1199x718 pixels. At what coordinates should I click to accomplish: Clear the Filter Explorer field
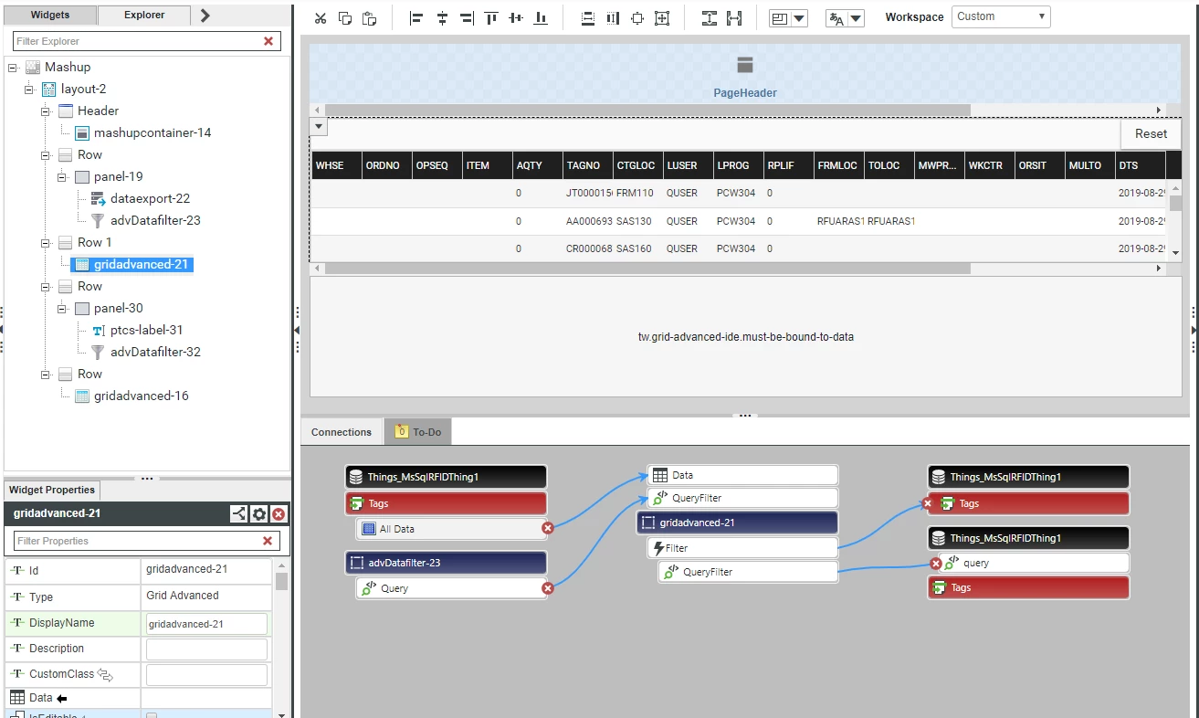pos(268,41)
